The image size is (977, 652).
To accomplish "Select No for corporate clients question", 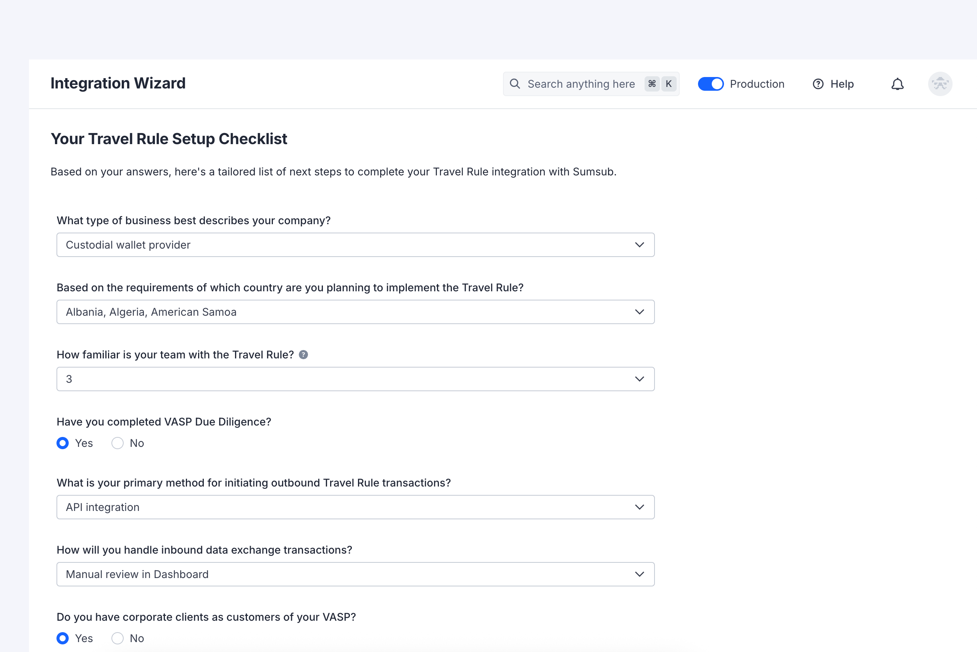I will point(117,638).
